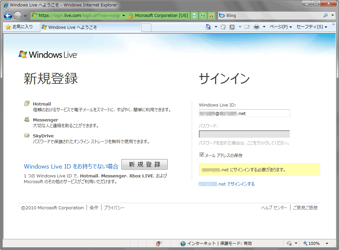This screenshot has height=250, width=339.
Task: Click the security lock icon
Action: pyautogui.click(x=131, y=16)
